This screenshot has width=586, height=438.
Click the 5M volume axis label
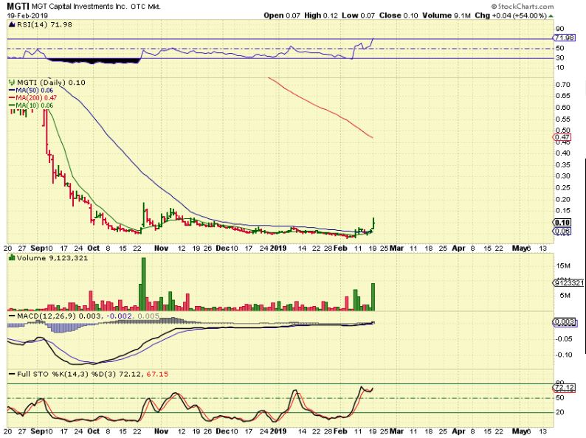pyautogui.click(x=565, y=296)
